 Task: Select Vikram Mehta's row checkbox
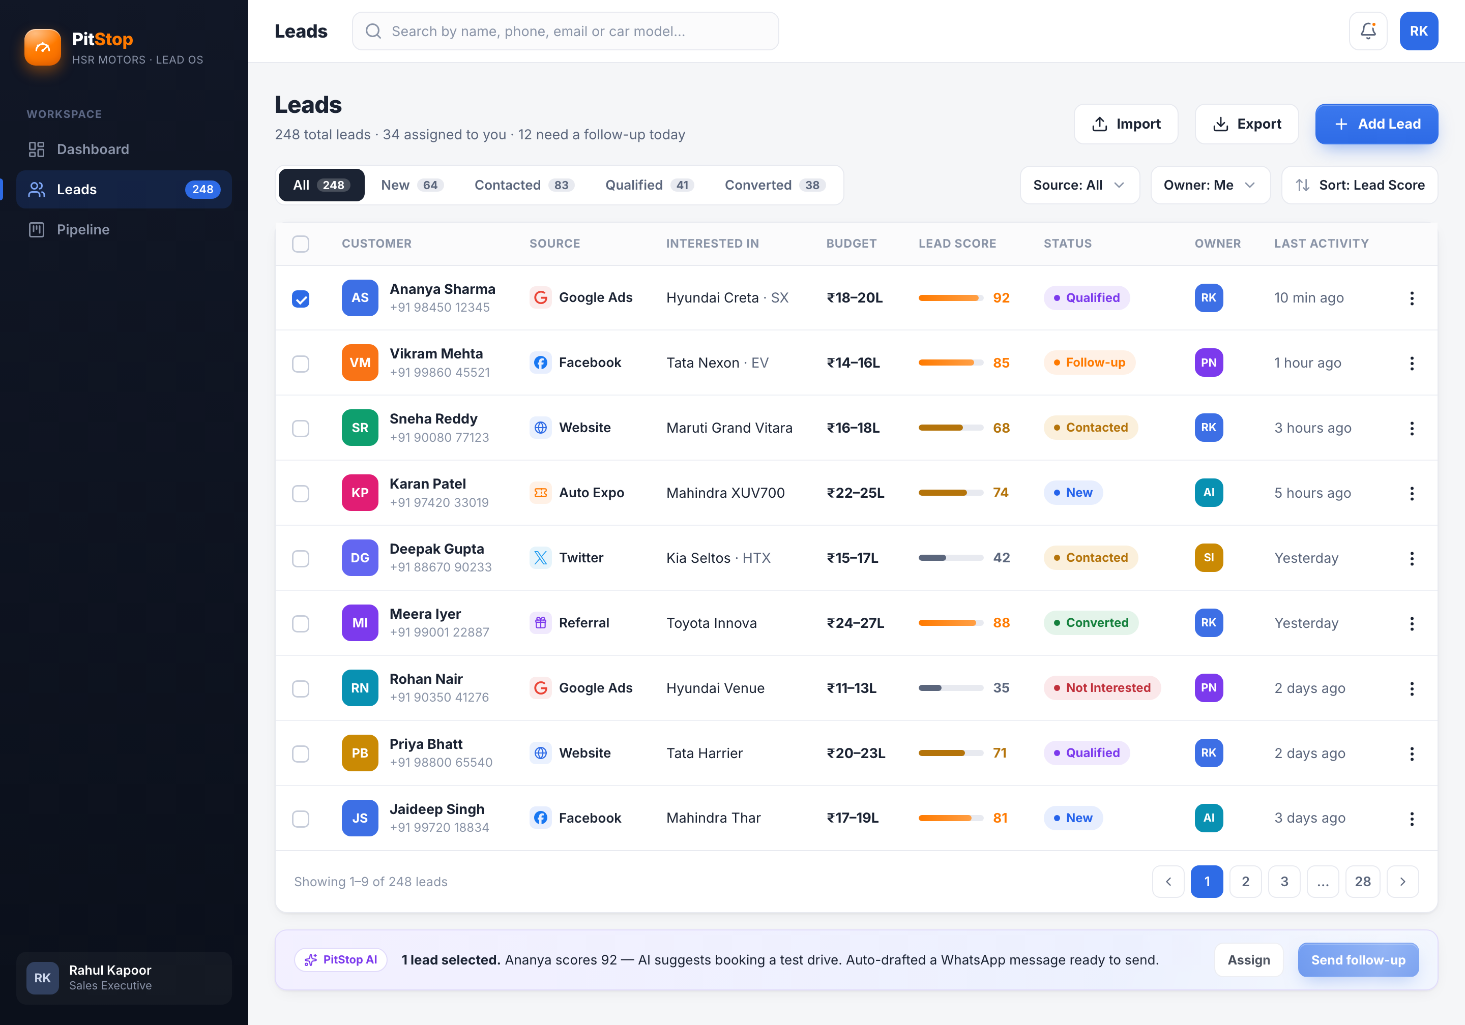[x=301, y=364]
